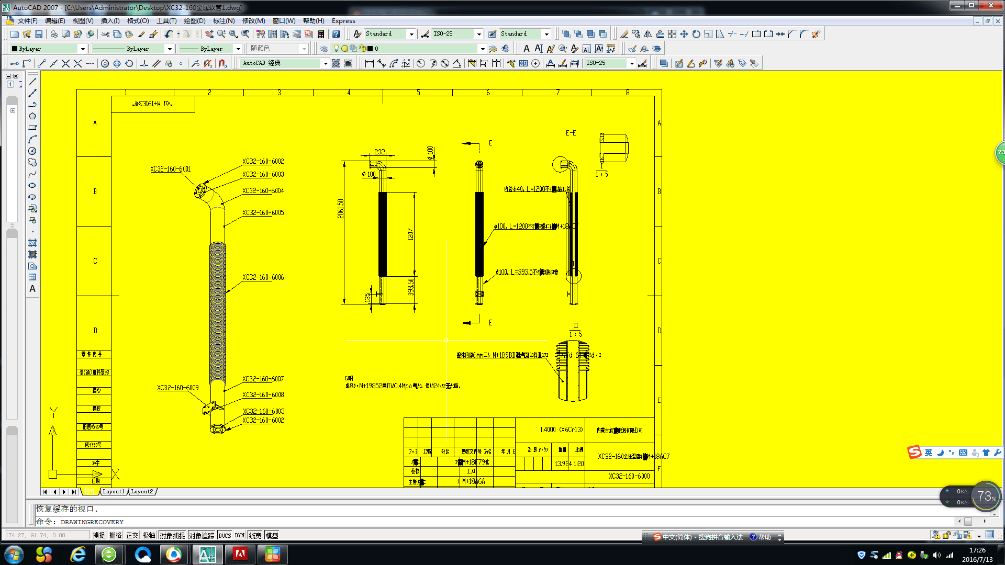This screenshot has width=1005, height=565.
Task: Open Internet Explorer from taskbar
Action: (x=78, y=554)
